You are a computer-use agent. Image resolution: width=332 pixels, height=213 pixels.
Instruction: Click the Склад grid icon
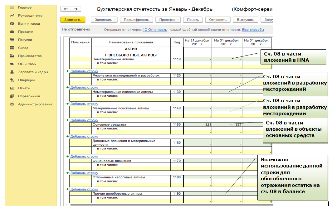(12, 48)
